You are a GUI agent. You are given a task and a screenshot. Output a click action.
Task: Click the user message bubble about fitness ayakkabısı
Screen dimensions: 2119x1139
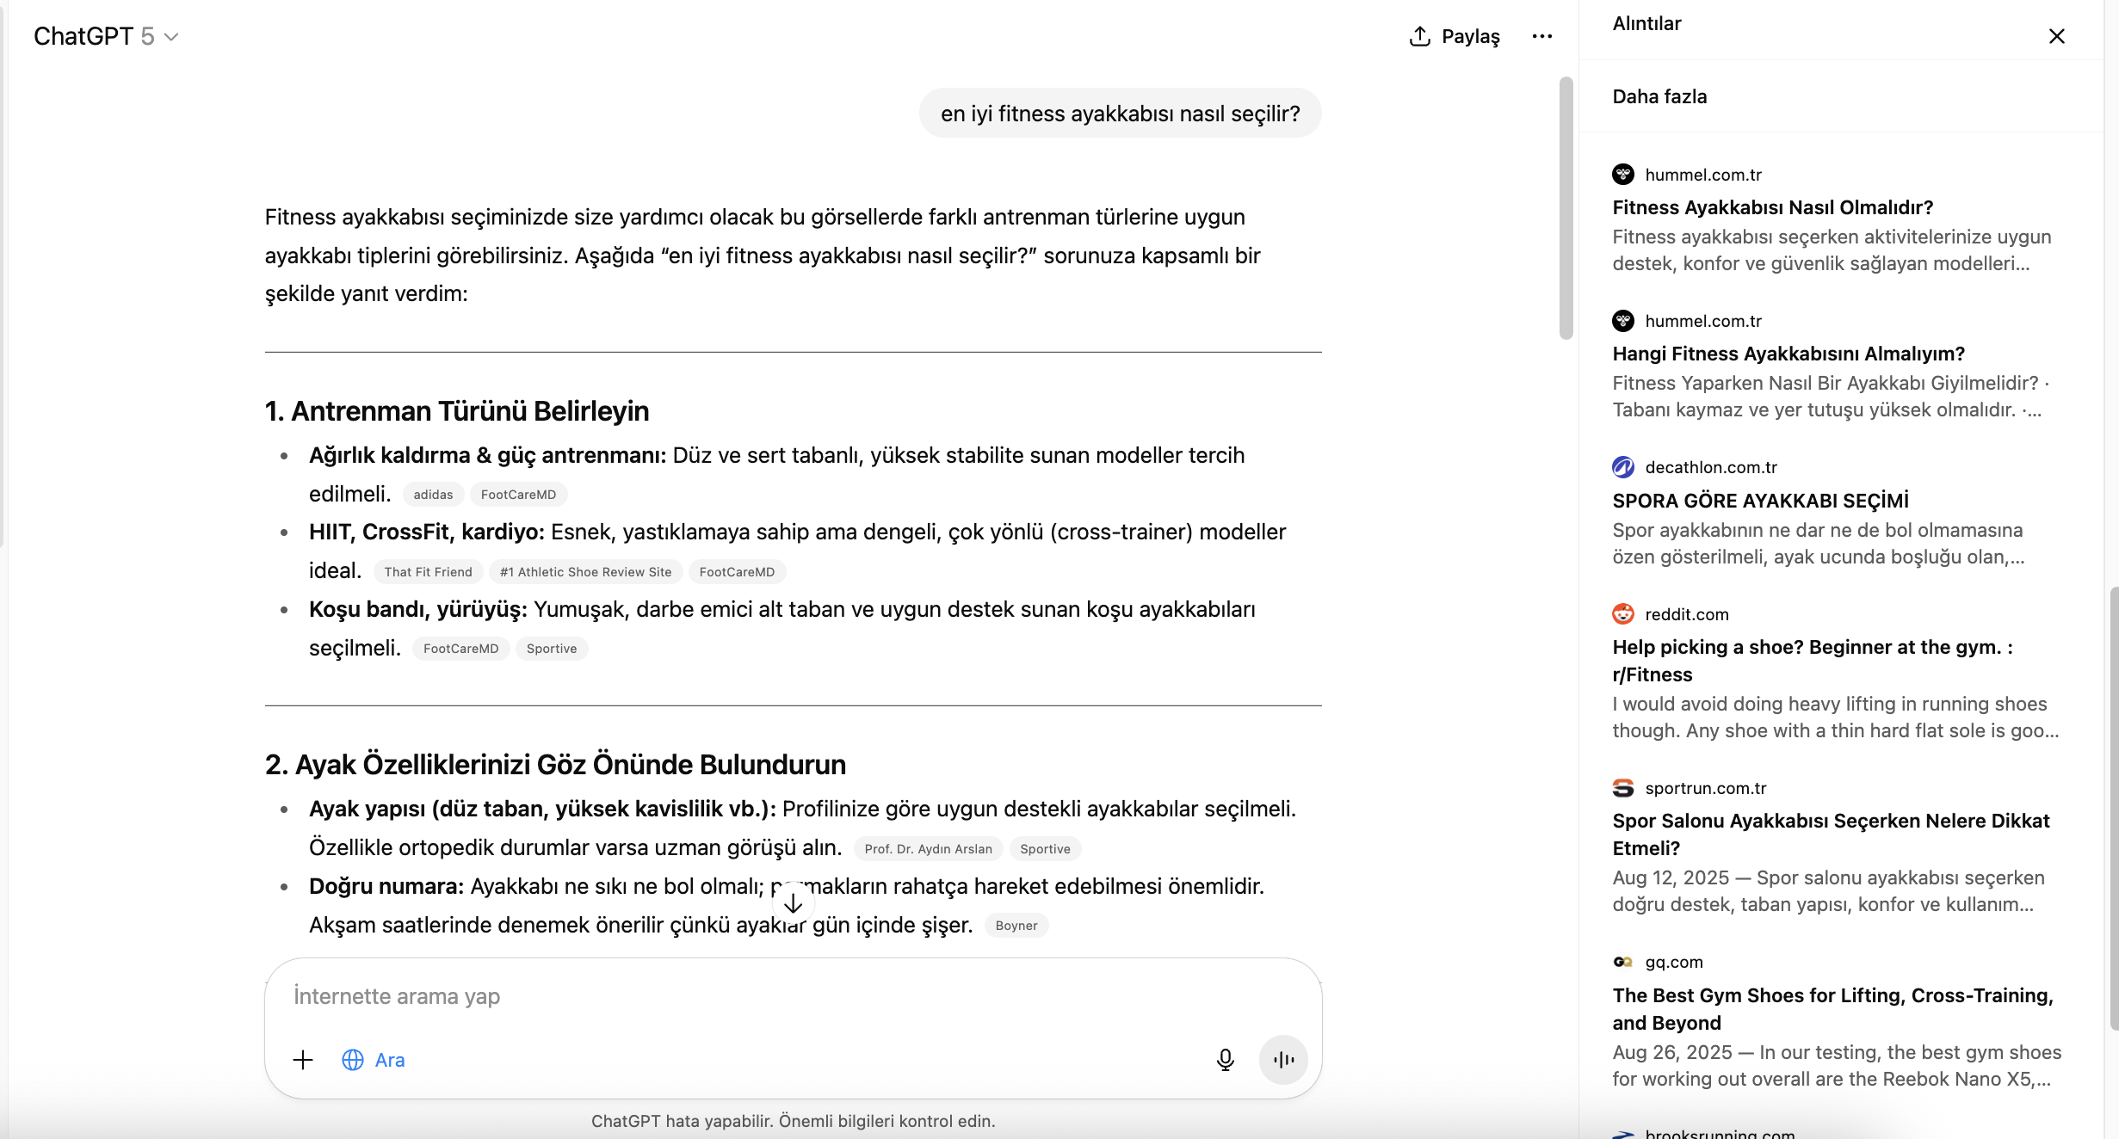(1121, 114)
